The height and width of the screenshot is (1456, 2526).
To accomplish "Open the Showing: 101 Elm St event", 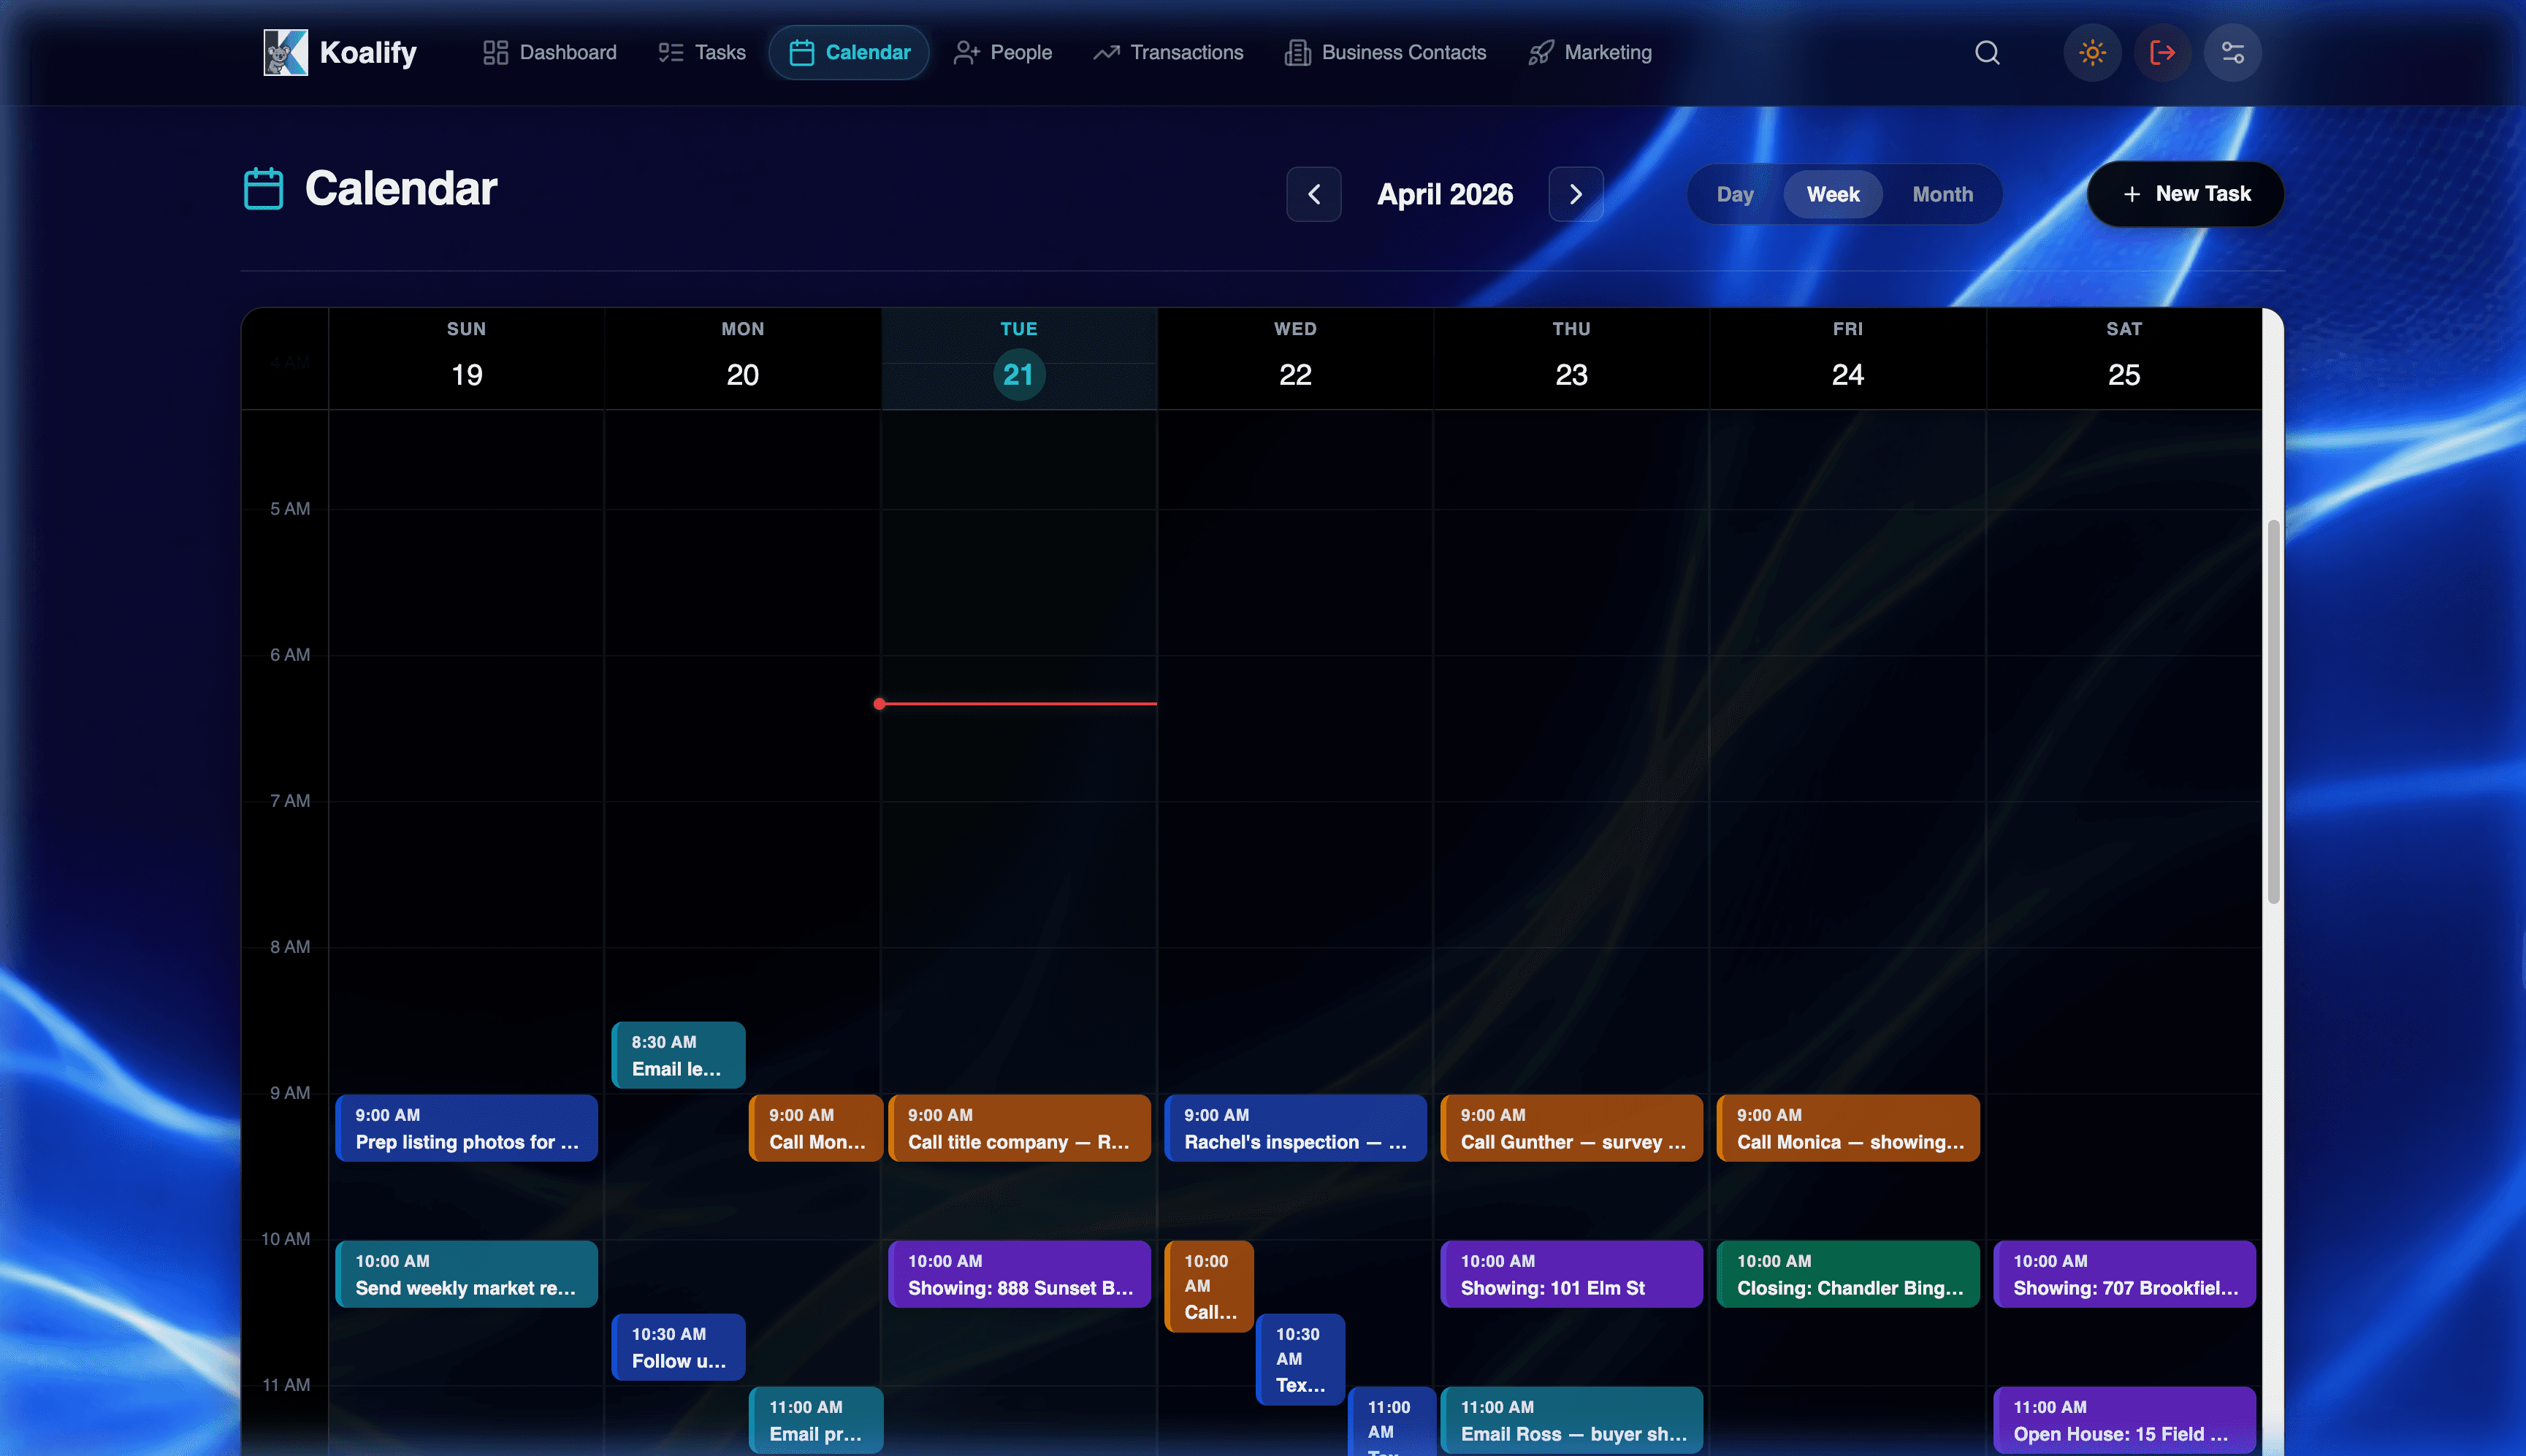I will (1570, 1274).
